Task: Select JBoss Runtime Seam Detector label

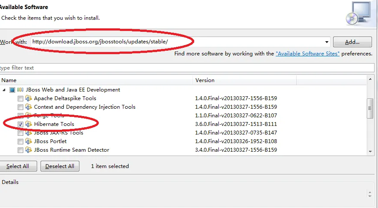Action: click(72, 150)
